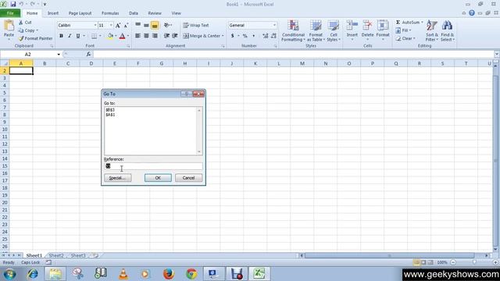Open the Name Box dropdown arrow

(59, 55)
